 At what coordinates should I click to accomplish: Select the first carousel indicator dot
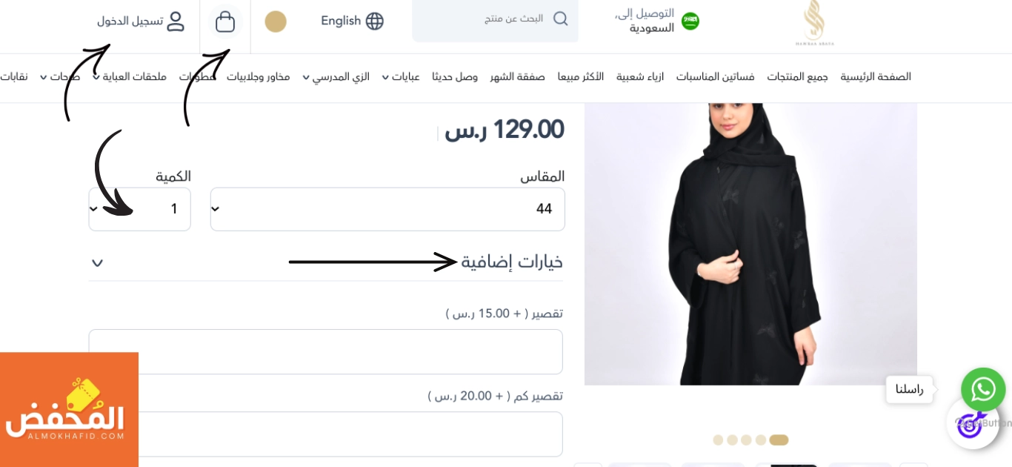point(718,440)
